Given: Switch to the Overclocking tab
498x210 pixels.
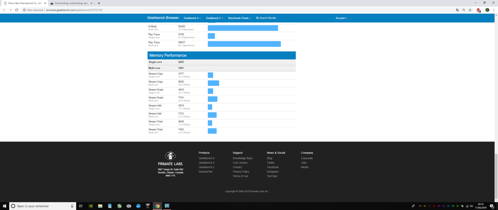Looking at the screenshot, I should pyautogui.click(x=71, y=3).
